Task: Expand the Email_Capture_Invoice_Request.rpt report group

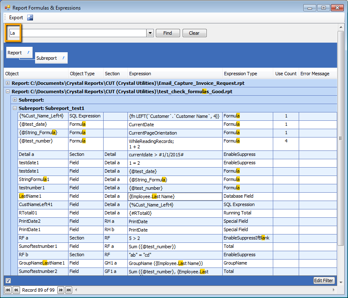Action: pyautogui.click(x=8, y=83)
